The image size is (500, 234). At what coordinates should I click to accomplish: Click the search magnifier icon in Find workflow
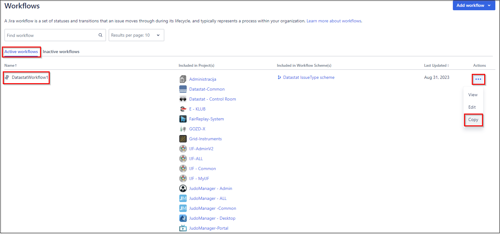pos(100,35)
